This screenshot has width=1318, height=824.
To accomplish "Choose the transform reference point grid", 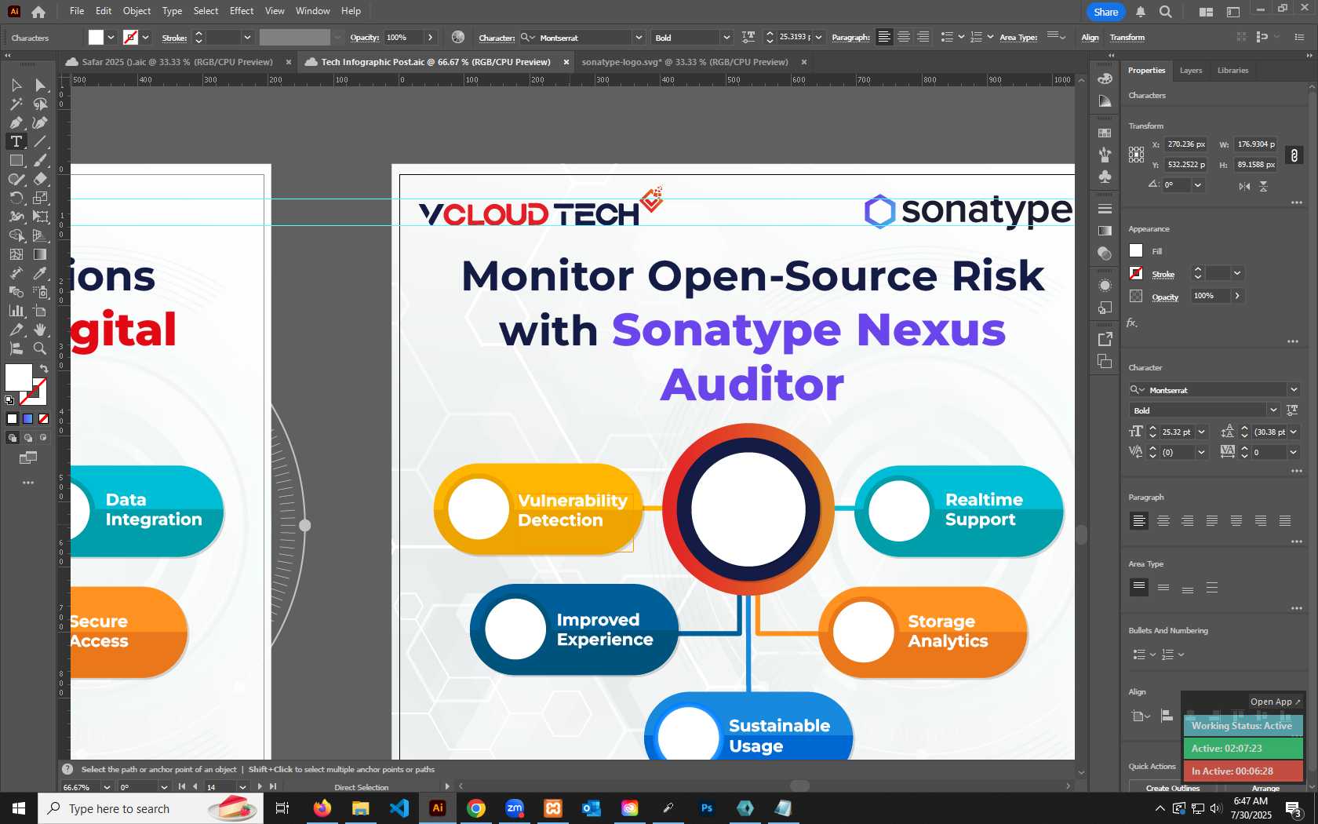I will tap(1136, 155).
